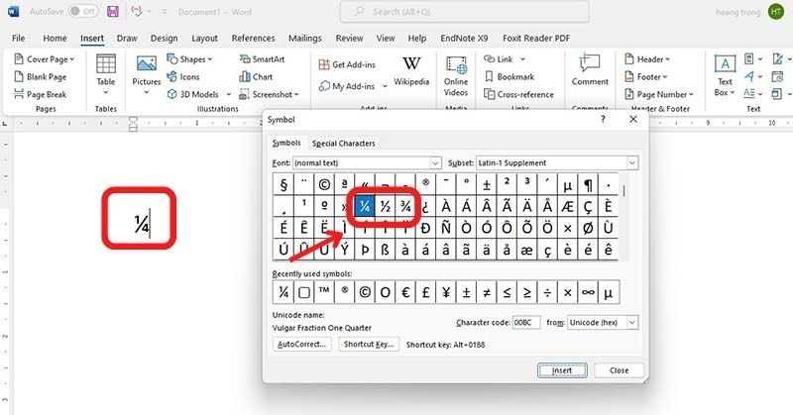Click the Shortcut Key button

point(369,345)
